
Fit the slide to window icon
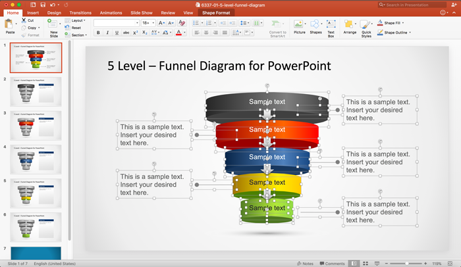pos(450,264)
